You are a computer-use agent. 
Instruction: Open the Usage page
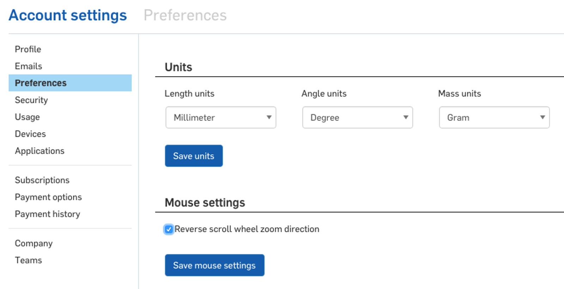pos(27,117)
